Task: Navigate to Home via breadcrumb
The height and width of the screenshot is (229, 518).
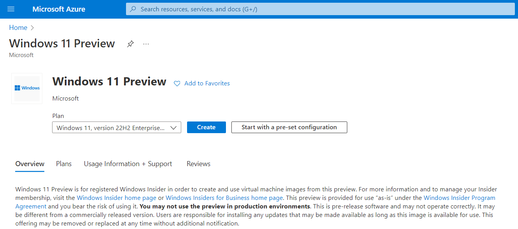Action: [x=18, y=27]
